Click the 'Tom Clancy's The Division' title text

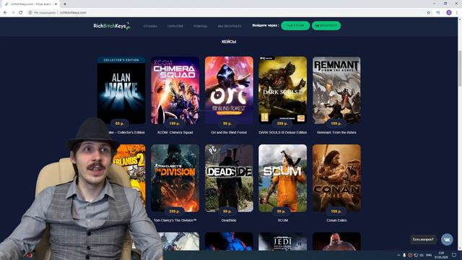pos(175,220)
